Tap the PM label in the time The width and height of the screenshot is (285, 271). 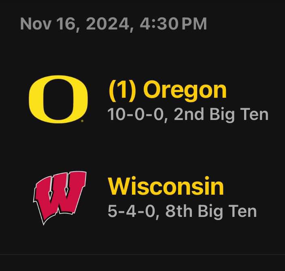[194, 24]
